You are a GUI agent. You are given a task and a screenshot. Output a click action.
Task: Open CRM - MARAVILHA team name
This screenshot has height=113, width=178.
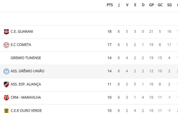coord(26,97)
